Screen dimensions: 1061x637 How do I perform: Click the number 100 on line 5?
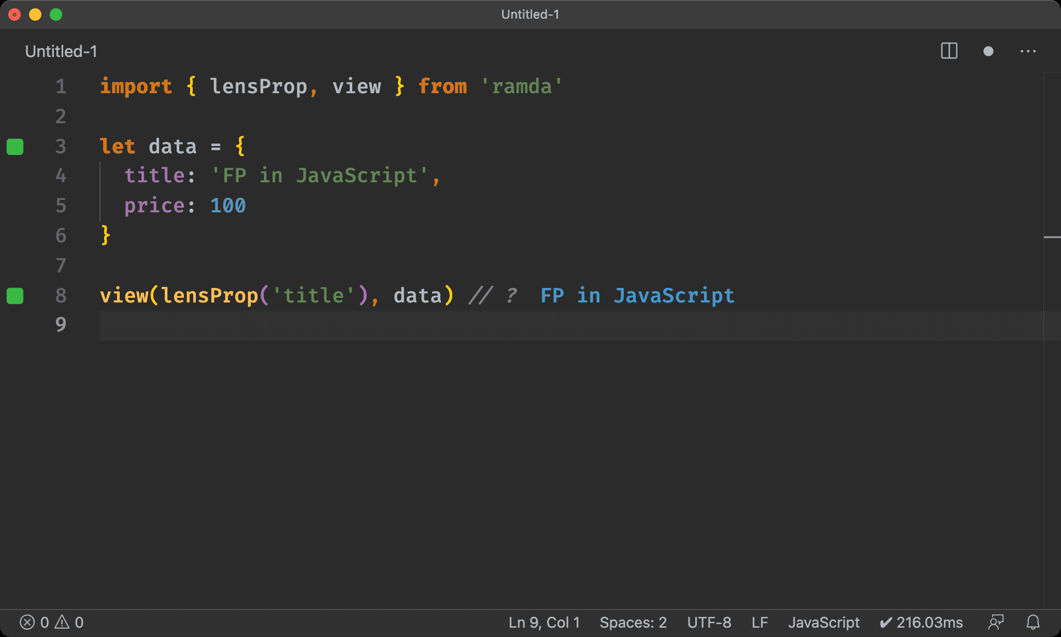tap(228, 206)
